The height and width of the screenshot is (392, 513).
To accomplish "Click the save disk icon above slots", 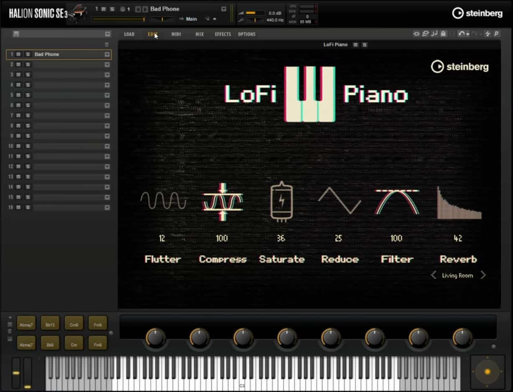I will (x=16, y=34).
